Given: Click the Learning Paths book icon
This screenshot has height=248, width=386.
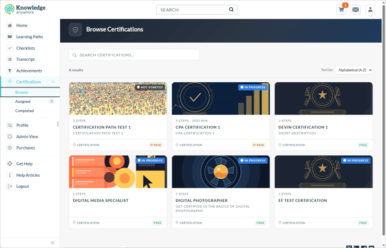Looking at the screenshot, I should (x=10, y=37).
